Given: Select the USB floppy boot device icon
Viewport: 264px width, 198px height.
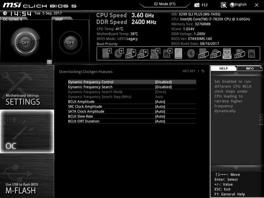Looking at the screenshot, I should pyautogui.click(x=240, y=54).
